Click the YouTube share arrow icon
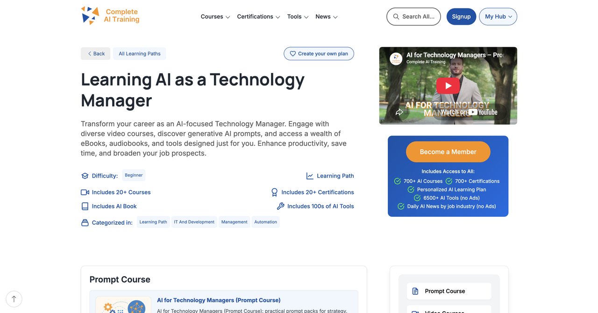Image resolution: width=598 pixels, height=313 pixels. point(399,112)
